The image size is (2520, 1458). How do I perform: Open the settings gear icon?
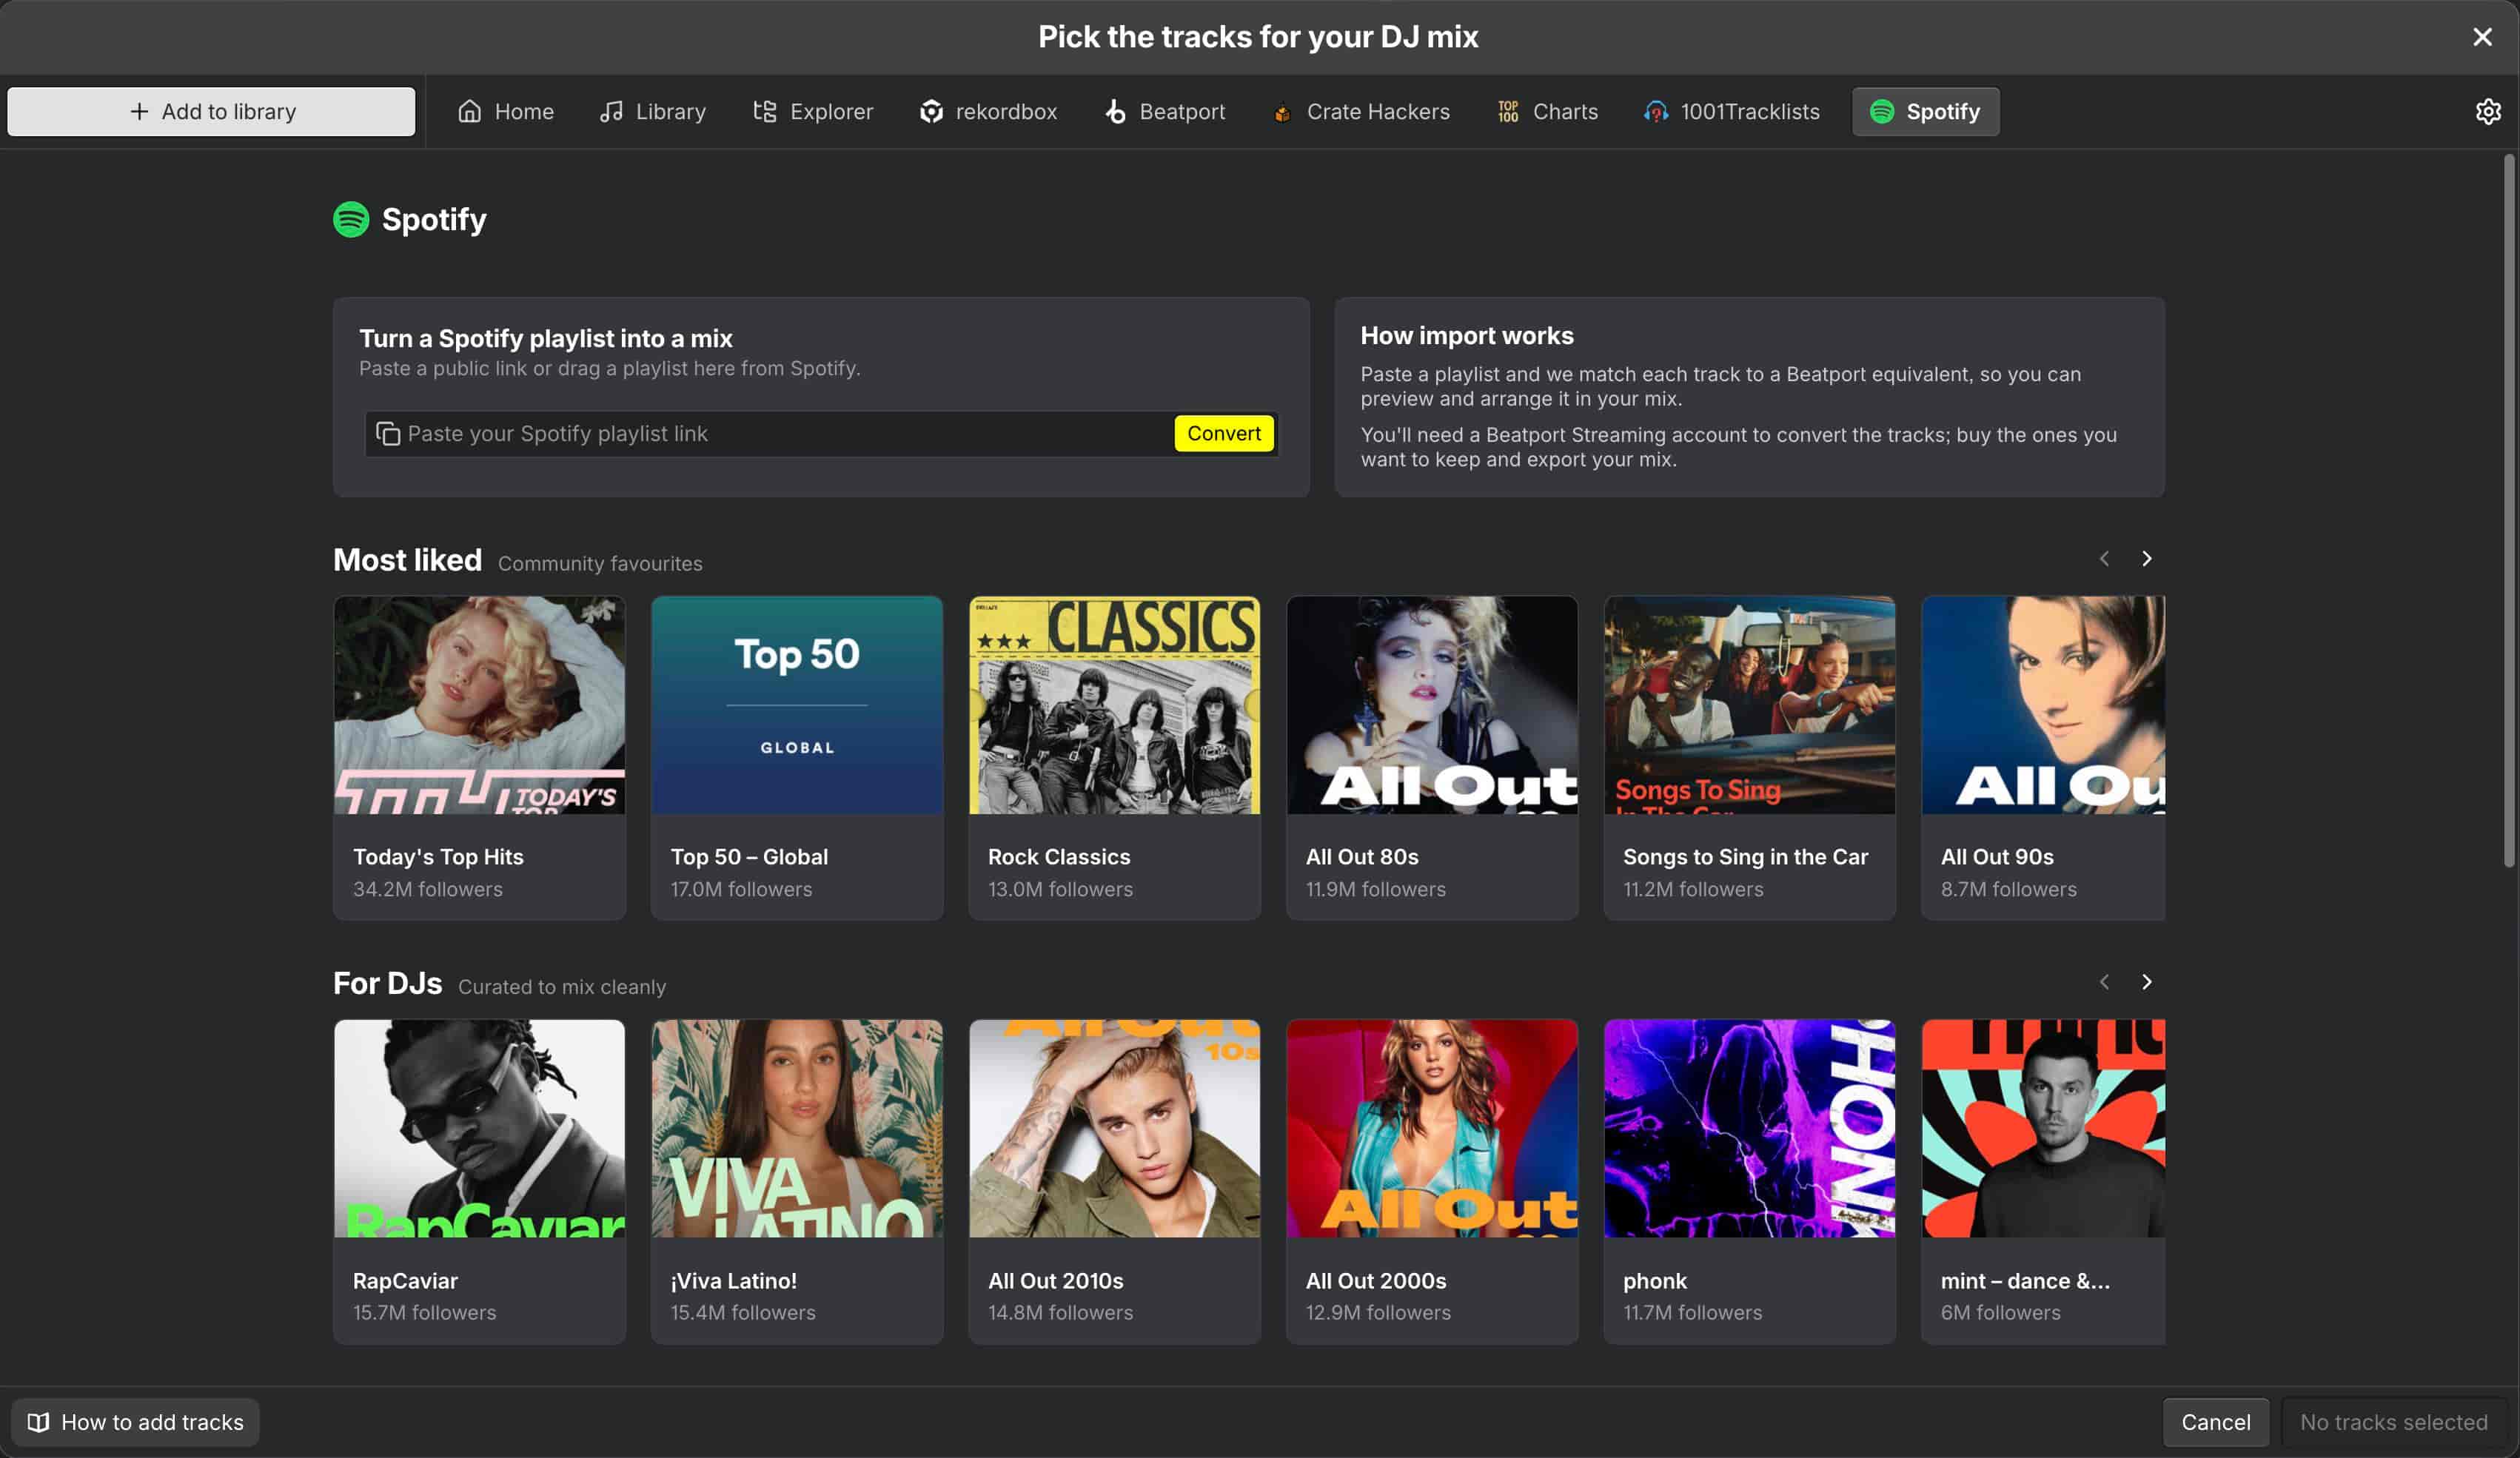(2488, 111)
